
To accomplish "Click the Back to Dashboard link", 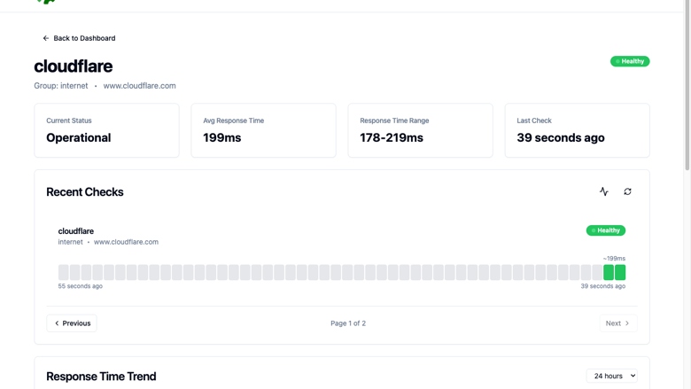I will pos(79,38).
